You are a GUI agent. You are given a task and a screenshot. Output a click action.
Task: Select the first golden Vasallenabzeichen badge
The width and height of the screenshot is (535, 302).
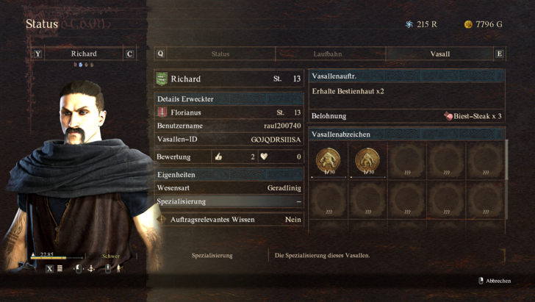point(328,160)
